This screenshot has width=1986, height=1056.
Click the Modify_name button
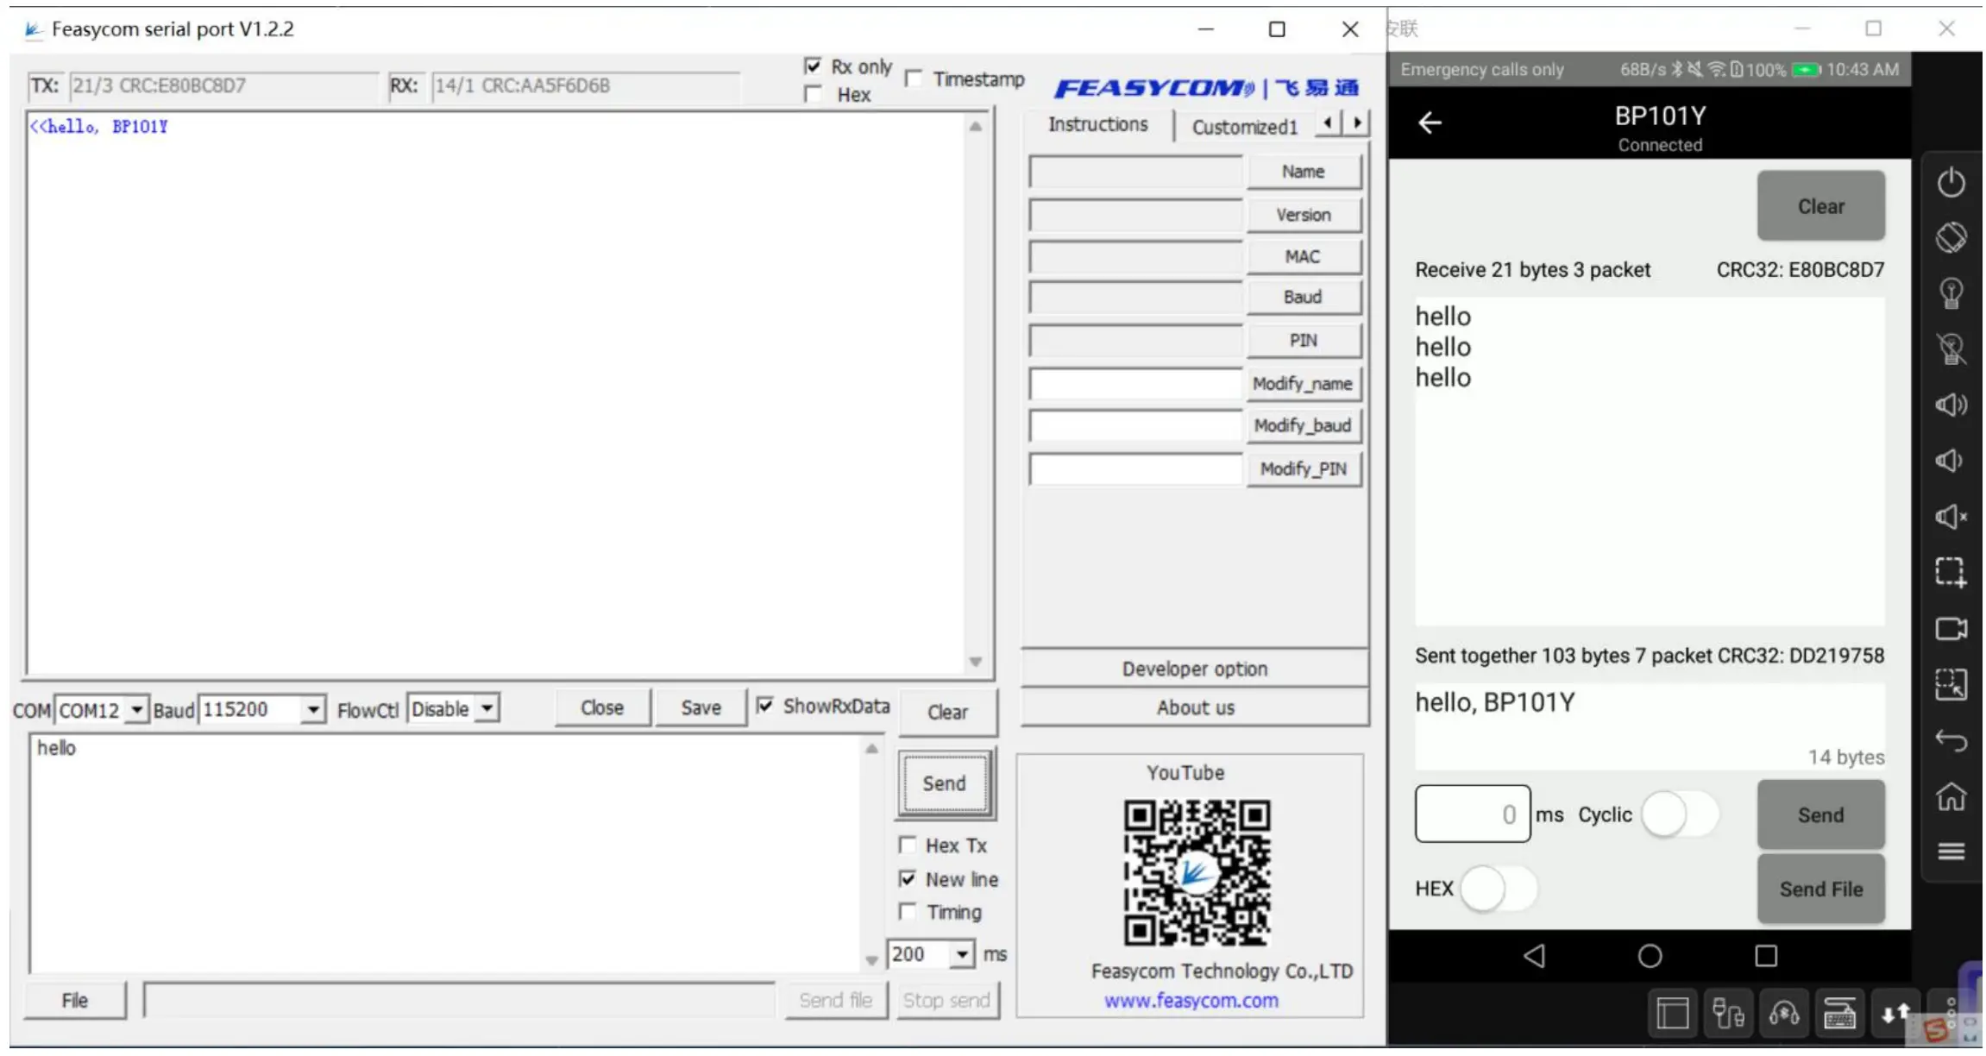[x=1302, y=384]
